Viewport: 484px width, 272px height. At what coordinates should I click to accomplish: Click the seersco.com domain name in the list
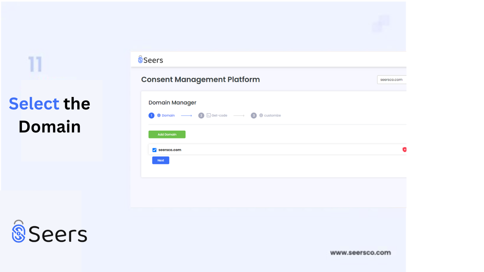170,150
